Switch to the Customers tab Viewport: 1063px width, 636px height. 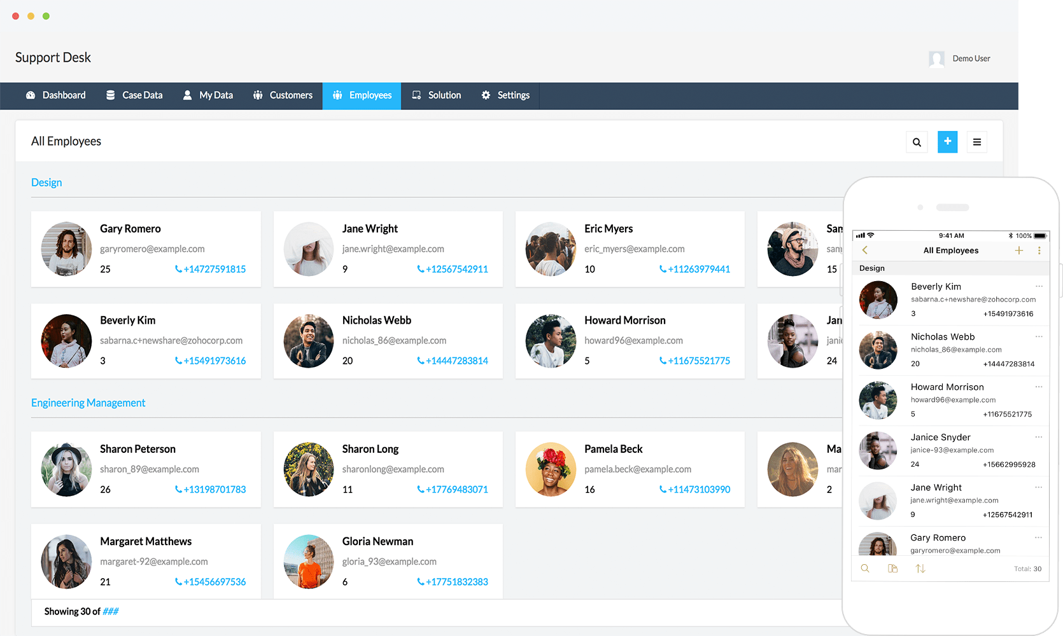[283, 95]
